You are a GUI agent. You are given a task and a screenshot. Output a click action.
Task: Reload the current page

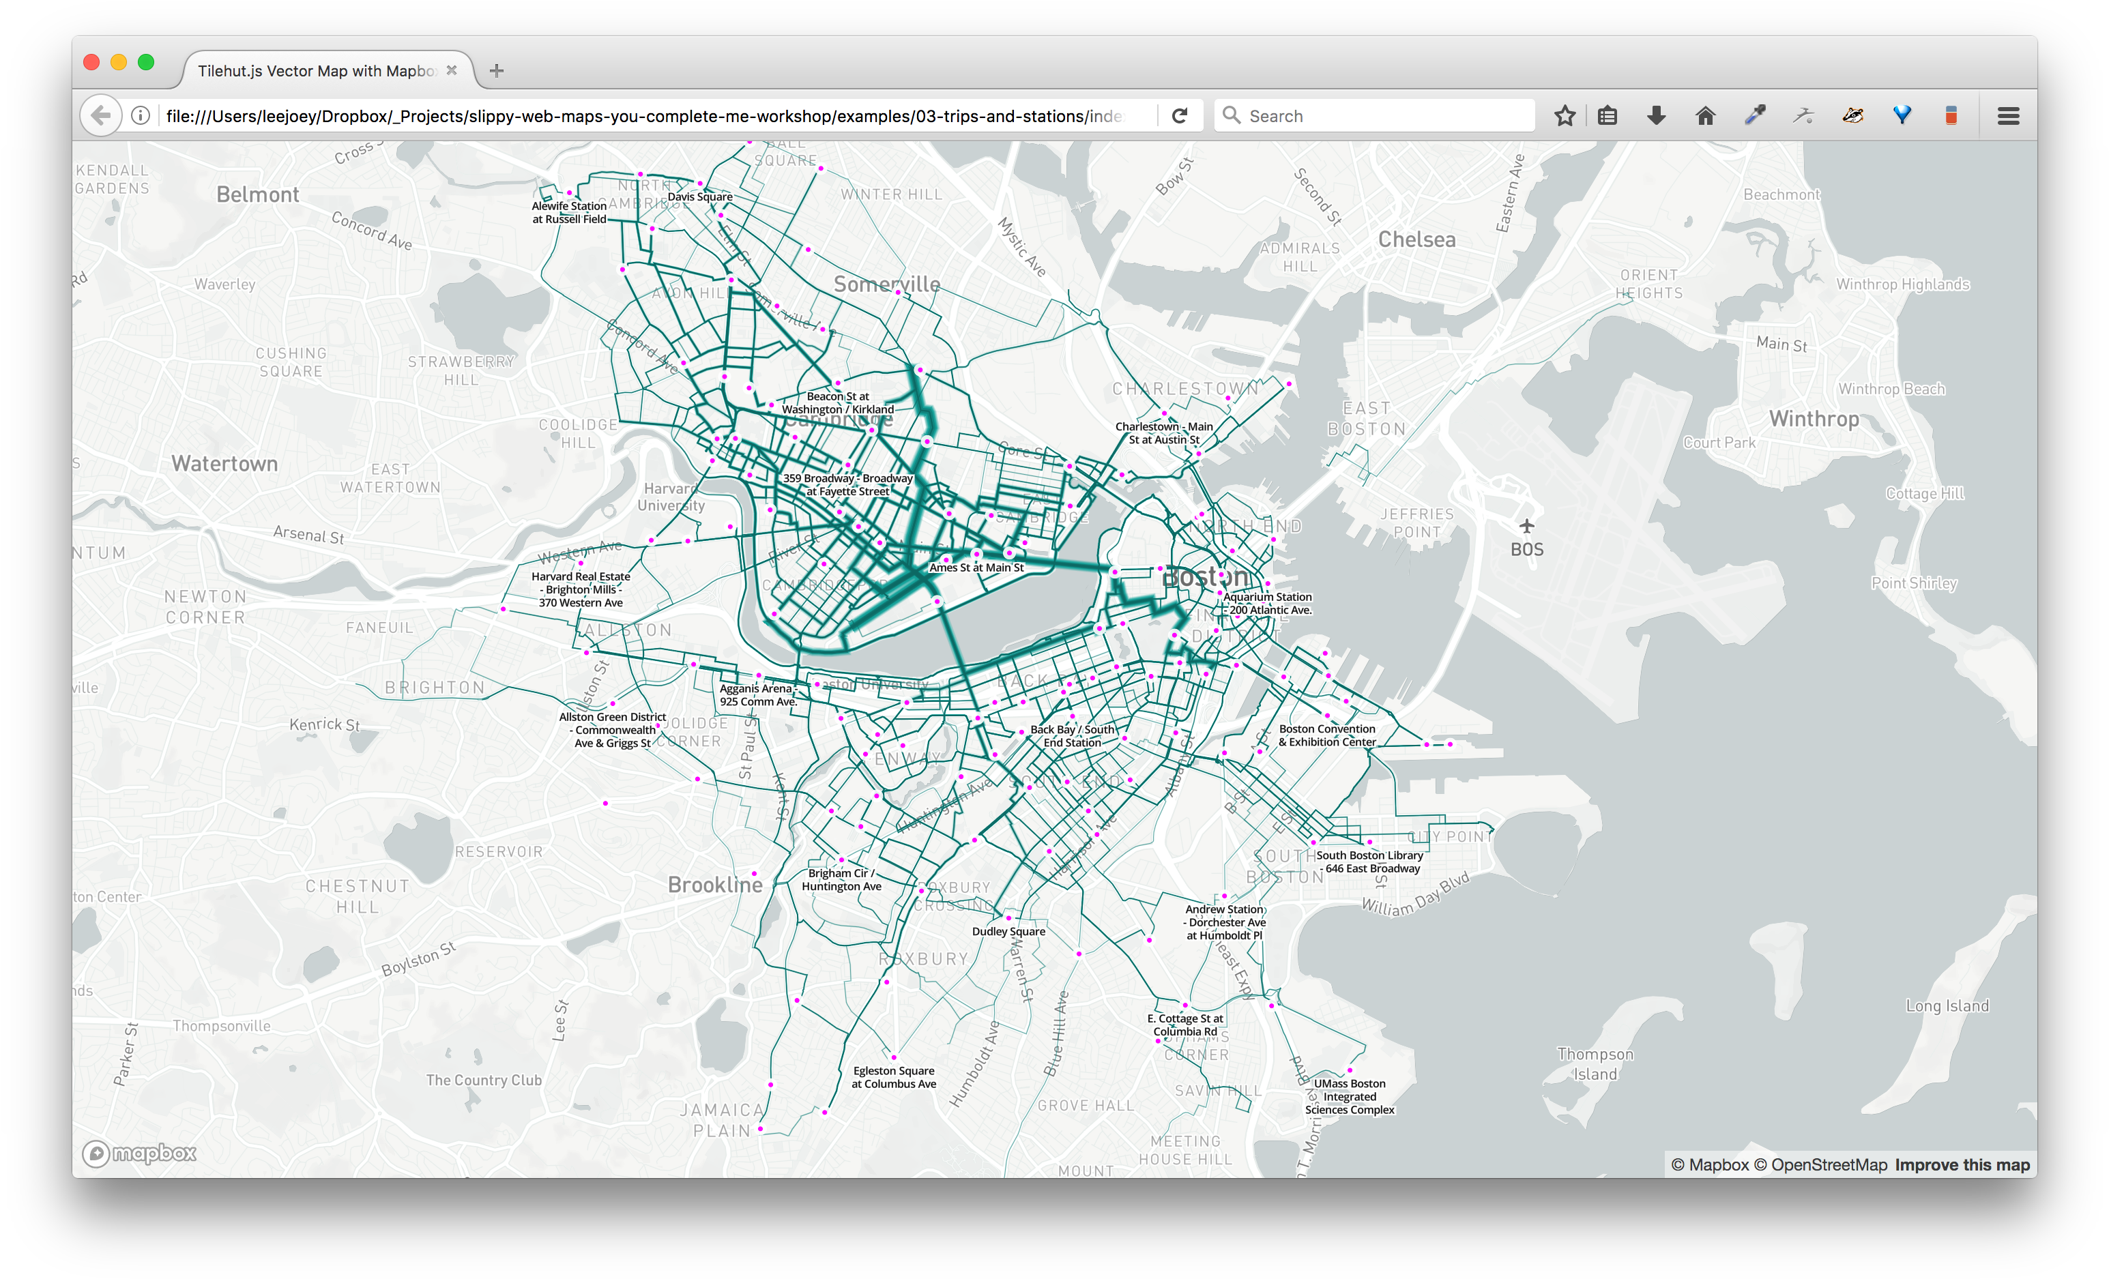pyautogui.click(x=1180, y=115)
